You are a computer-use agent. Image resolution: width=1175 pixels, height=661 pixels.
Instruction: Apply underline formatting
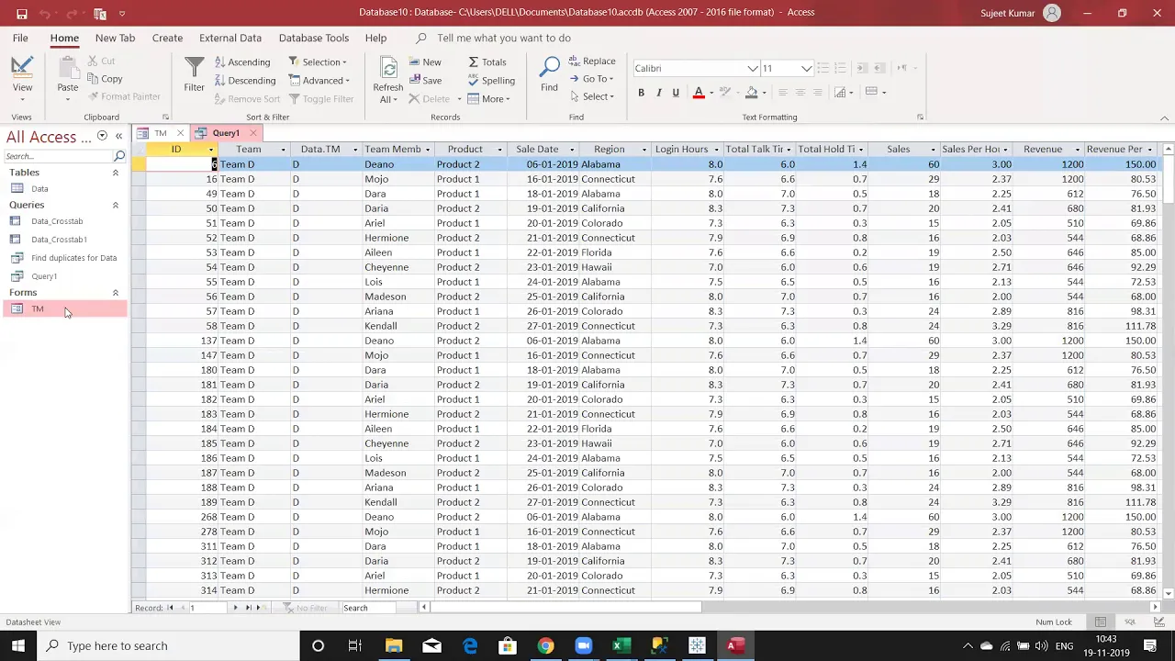(676, 92)
